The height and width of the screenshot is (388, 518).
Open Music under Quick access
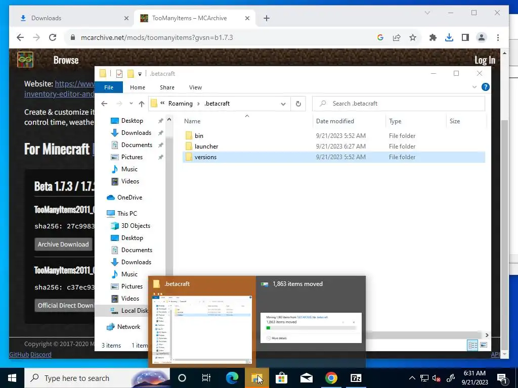pyautogui.click(x=129, y=169)
